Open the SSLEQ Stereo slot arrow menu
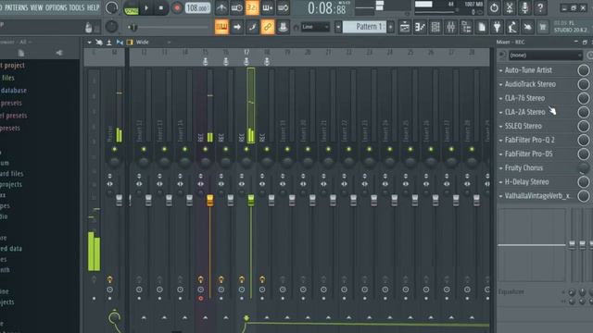This screenshot has height=333, width=593. click(500, 127)
